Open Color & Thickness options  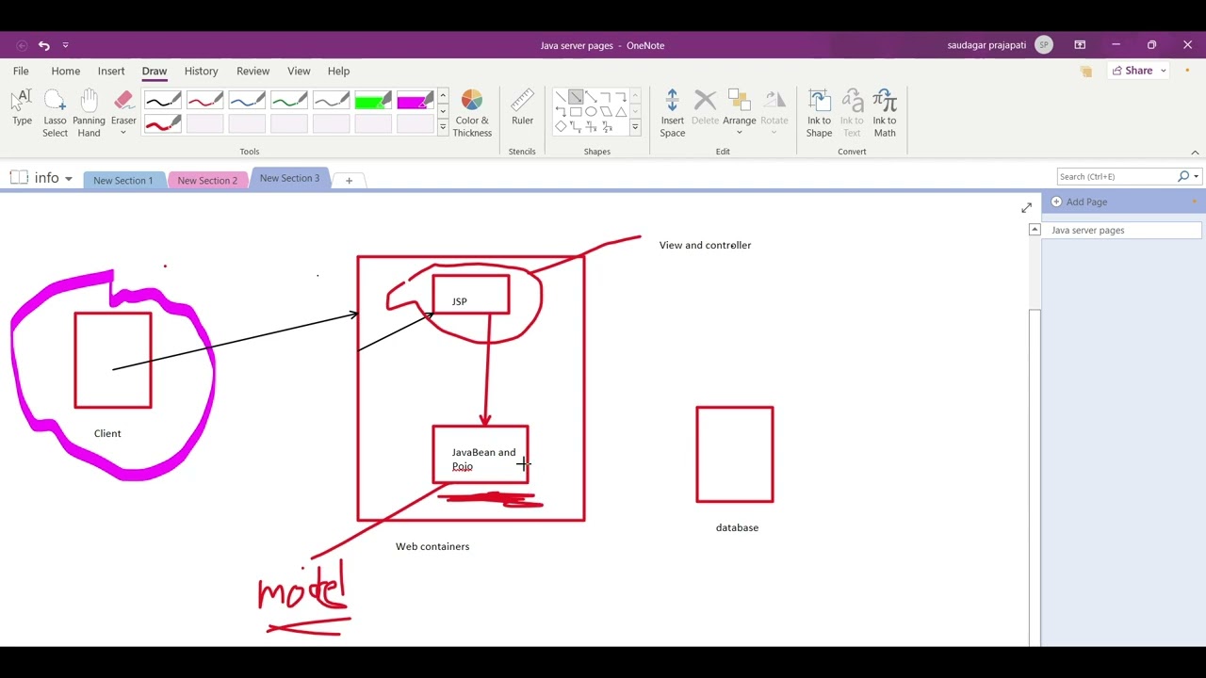click(x=472, y=113)
